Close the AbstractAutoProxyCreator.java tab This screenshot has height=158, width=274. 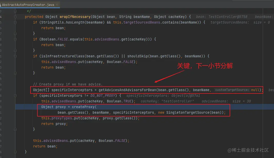57,5
